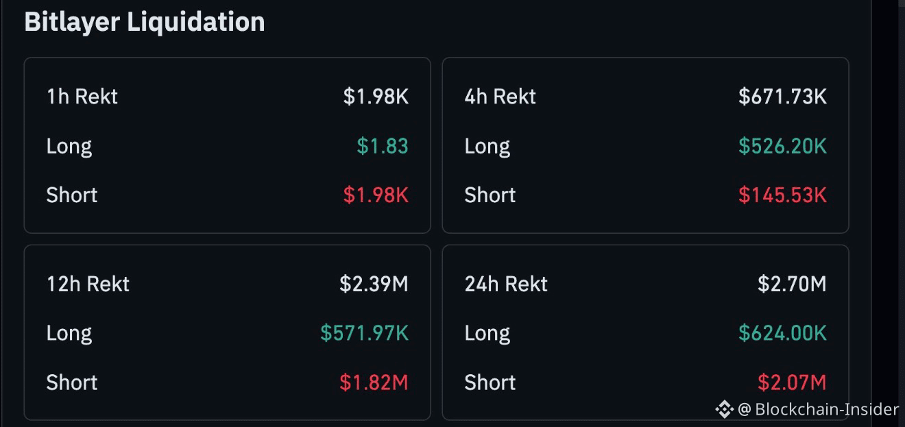The width and height of the screenshot is (905, 427).
Task: Select the 12h Rekt label
Action: (x=88, y=283)
